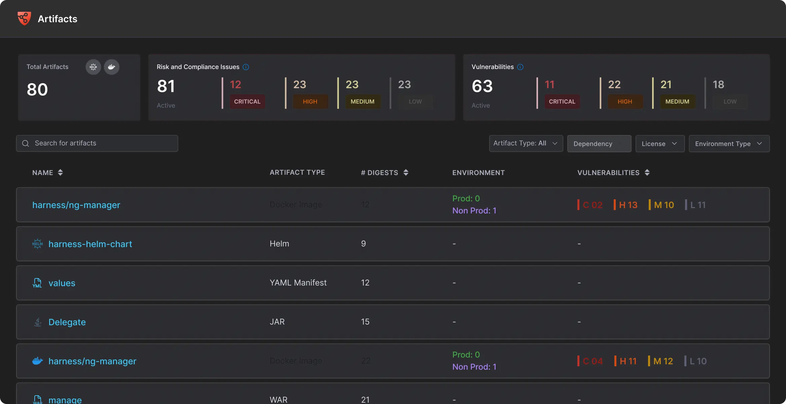Open info icon beside Vulnerabilities card title
786x404 pixels.
[520, 67]
